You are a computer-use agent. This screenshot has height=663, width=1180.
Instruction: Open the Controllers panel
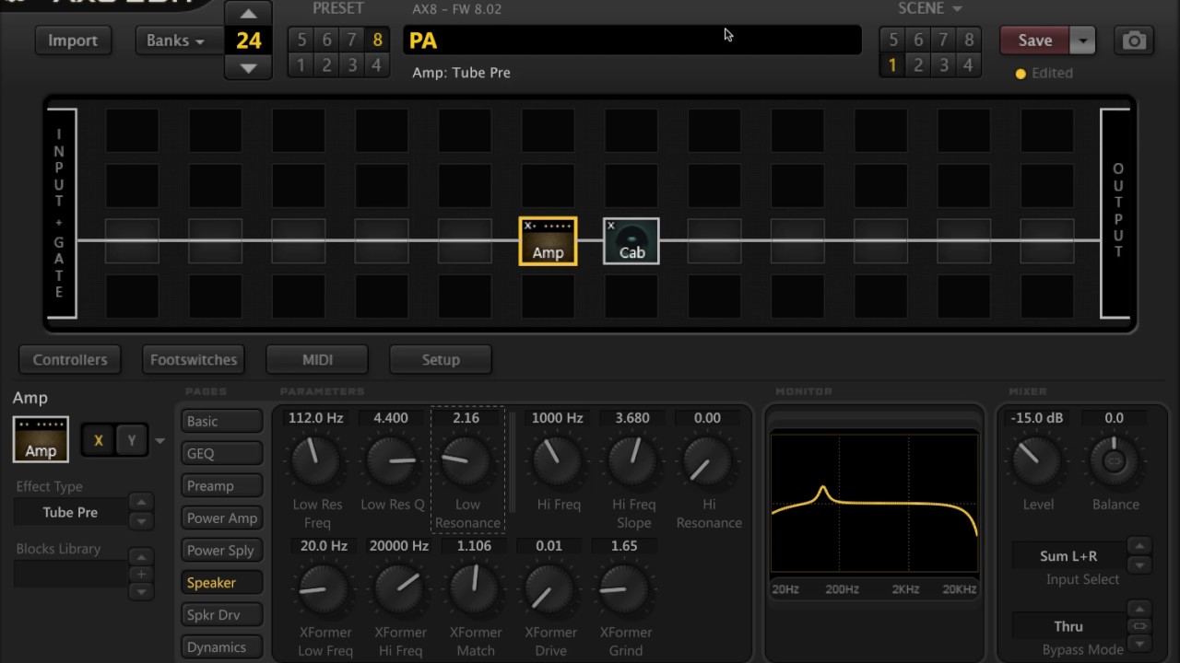[70, 359]
